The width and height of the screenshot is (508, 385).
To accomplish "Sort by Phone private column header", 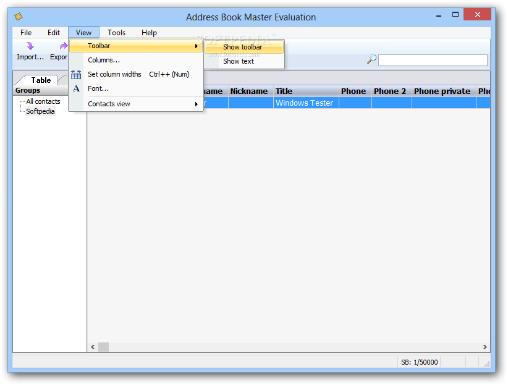I will [x=444, y=91].
